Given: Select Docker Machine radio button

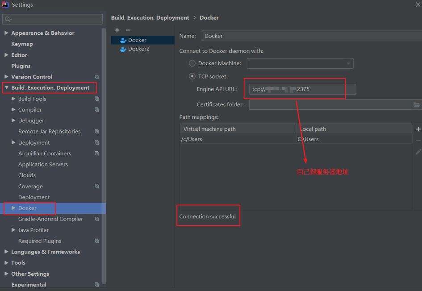Looking at the screenshot, I should (x=192, y=63).
